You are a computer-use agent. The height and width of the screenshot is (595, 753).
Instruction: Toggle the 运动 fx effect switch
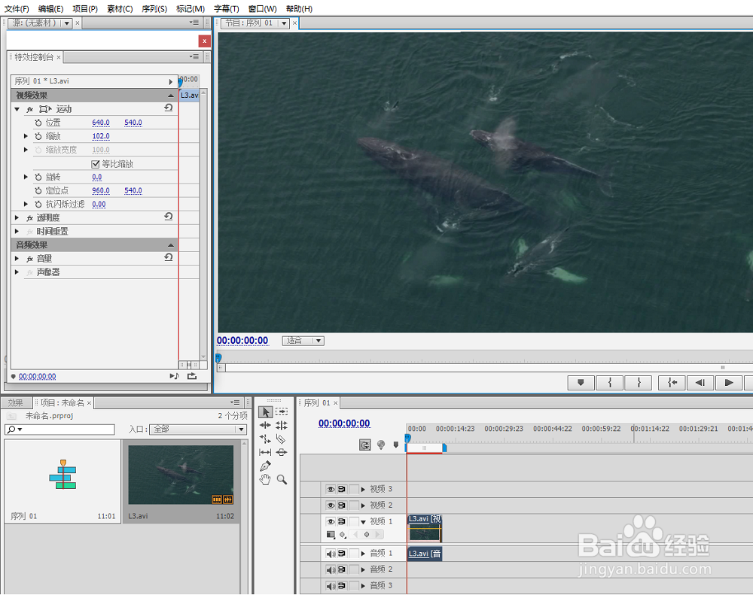tap(30, 109)
